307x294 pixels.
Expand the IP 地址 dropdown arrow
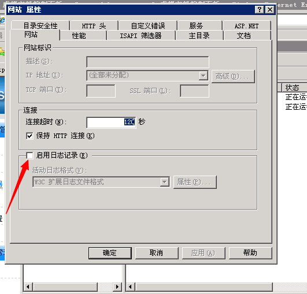click(204, 75)
